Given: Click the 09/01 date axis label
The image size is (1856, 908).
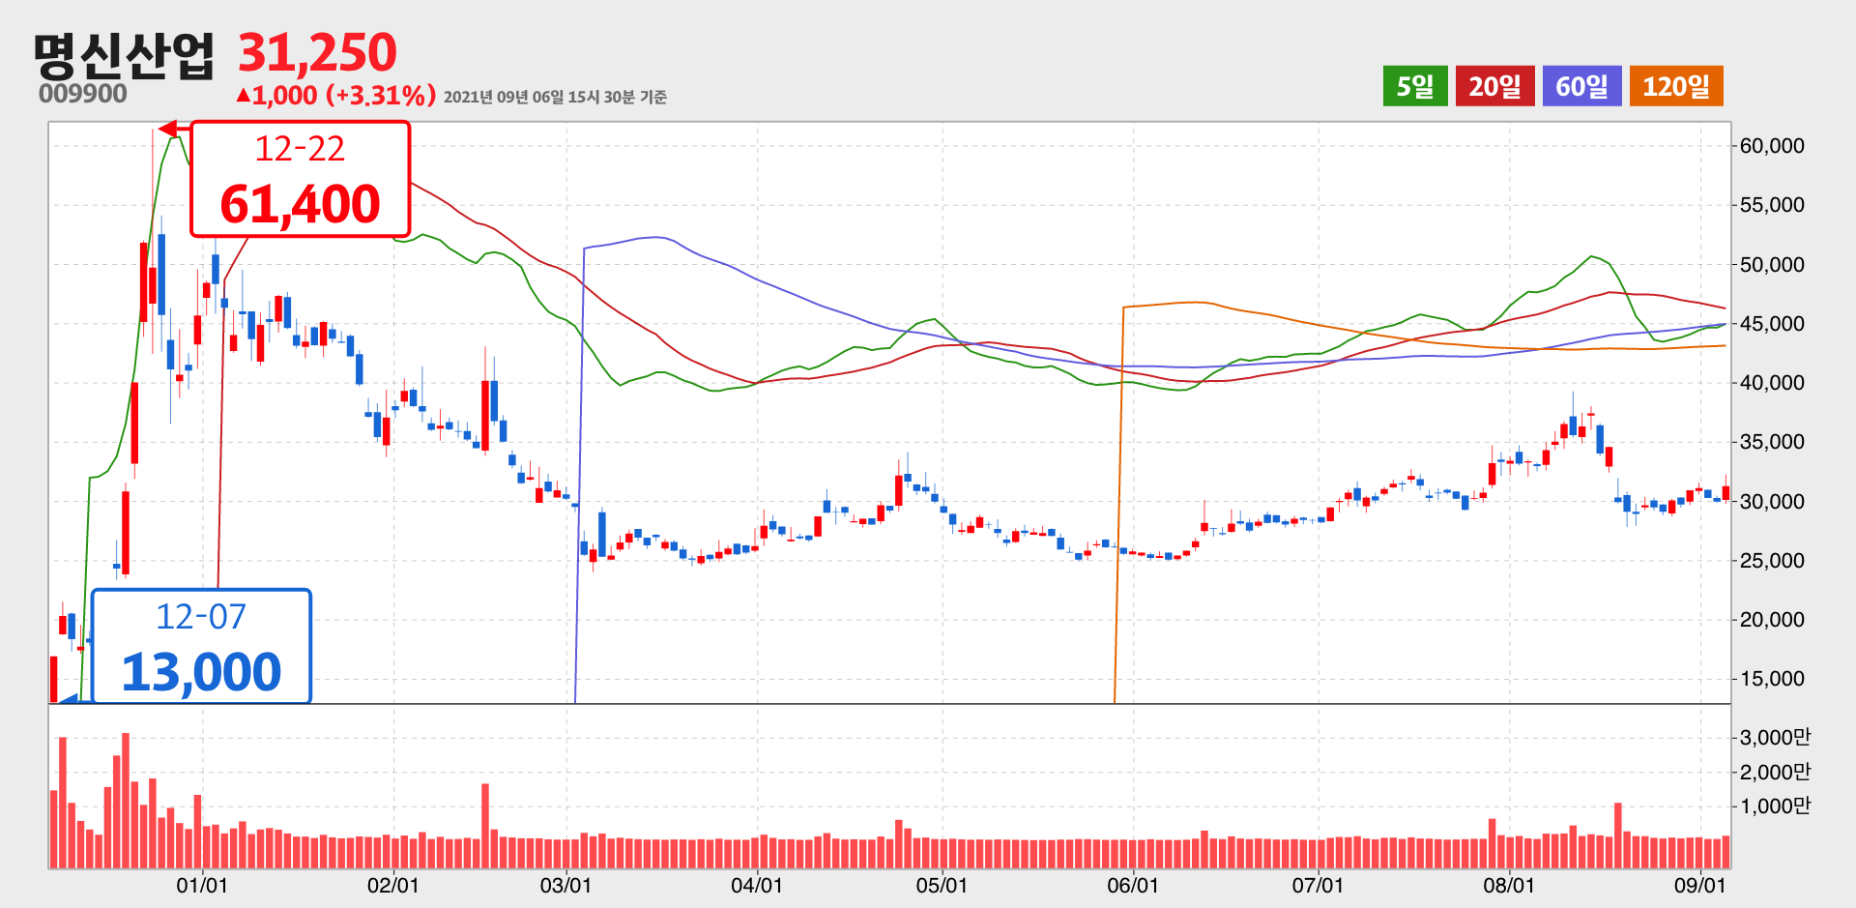Looking at the screenshot, I should [1700, 886].
